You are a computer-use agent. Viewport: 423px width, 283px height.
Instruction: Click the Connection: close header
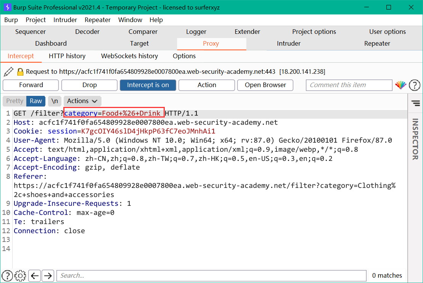click(49, 231)
